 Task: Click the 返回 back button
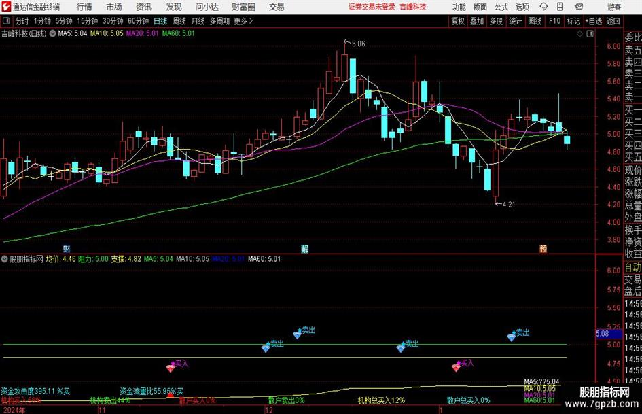click(613, 21)
